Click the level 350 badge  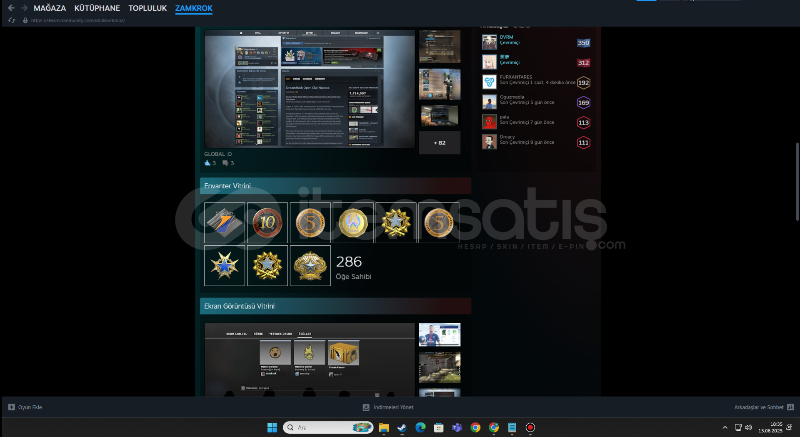pos(583,42)
